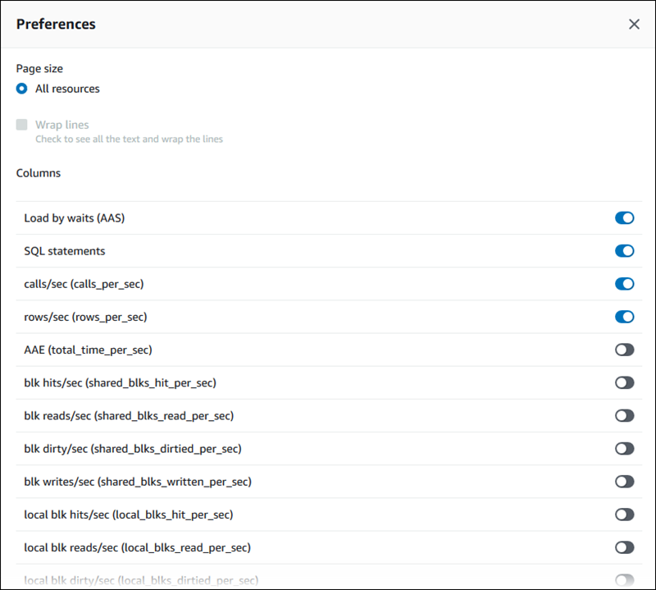Enable blk writes/sec (shared_blks_written_per_sec)
Screen dimensions: 656x590
pos(624,482)
